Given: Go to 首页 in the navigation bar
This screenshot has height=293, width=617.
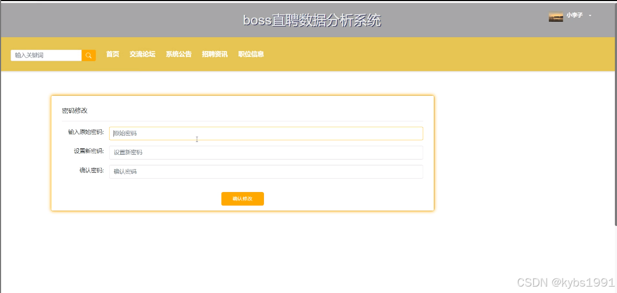Looking at the screenshot, I should (112, 54).
